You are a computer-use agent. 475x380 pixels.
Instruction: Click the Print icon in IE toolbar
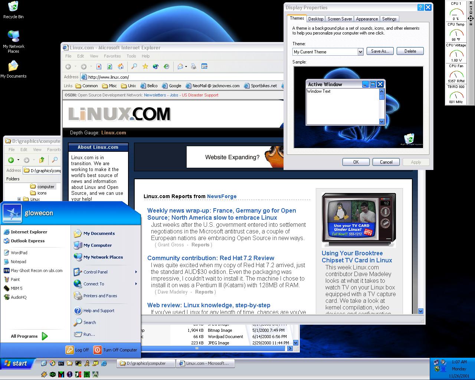pyautogui.click(x=193, y=66)
